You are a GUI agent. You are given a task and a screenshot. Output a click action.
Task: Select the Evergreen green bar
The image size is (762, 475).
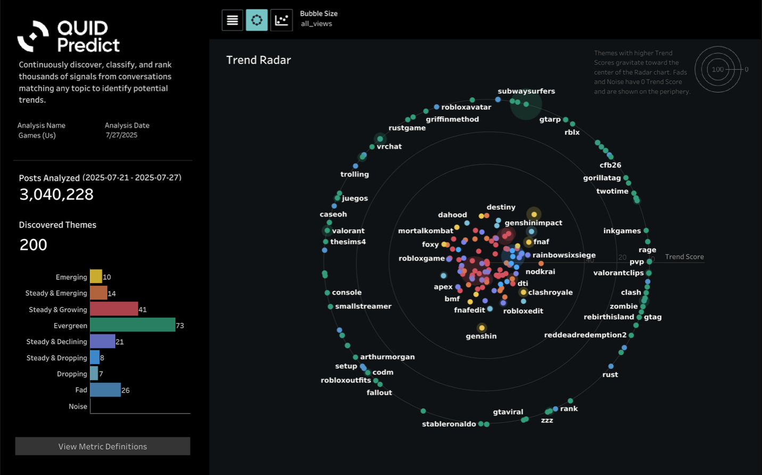[x=132, y=325]
